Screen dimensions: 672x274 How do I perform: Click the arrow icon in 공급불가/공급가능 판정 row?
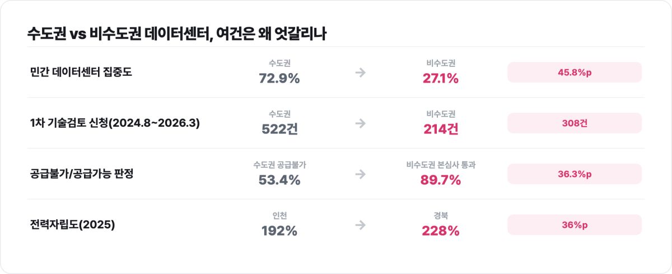point(361,174)
